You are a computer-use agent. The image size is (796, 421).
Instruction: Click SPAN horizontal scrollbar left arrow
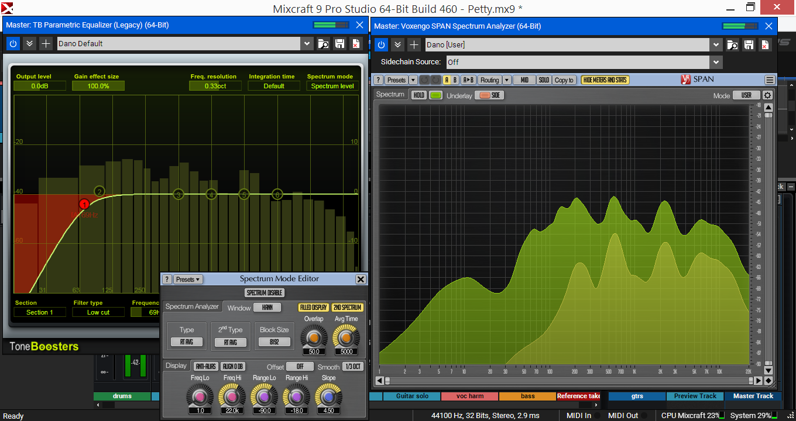379,381
